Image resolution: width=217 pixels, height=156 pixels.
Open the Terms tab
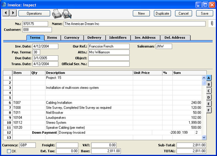pos(35,38)
